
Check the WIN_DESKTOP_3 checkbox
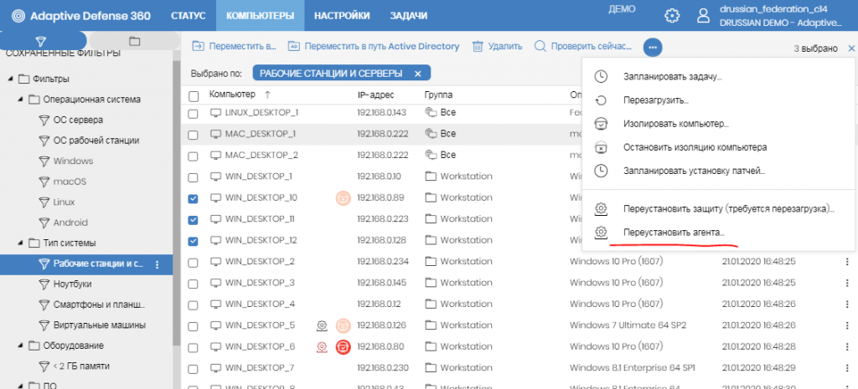coord(194,284)
